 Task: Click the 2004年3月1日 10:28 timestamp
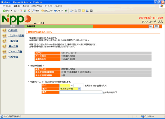[x=151, y=18]
